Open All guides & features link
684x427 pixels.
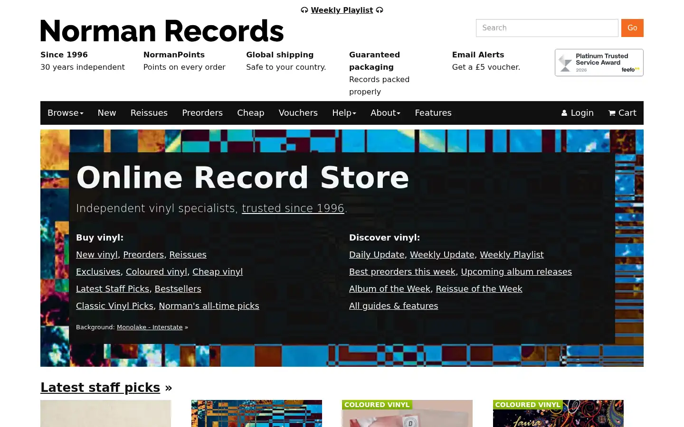click(394, 306)
